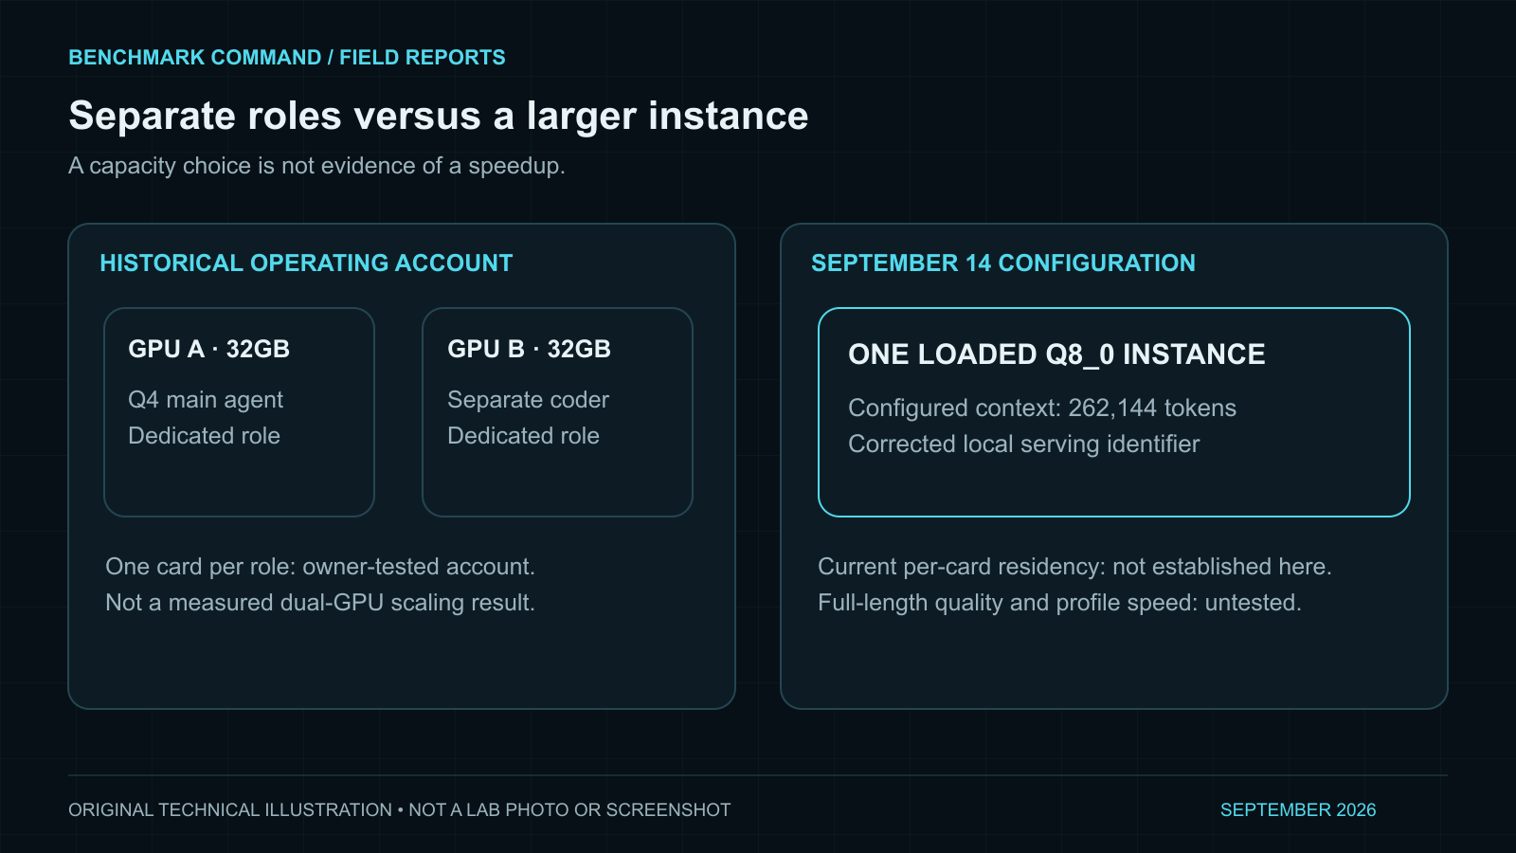Click the Benchmark Command / Field Reports header
This screenshot has height=853, width=1516.
click(x=287, y=58)
